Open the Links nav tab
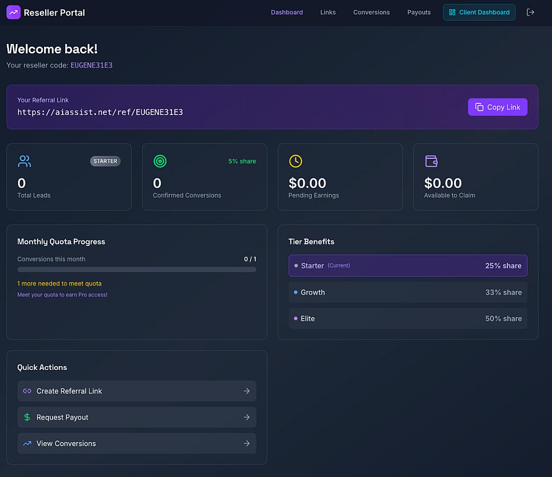 [328, 12]
